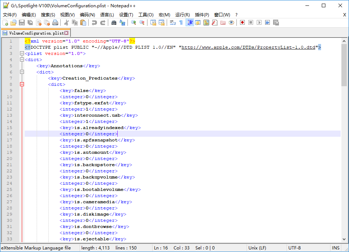Screen dimensions: 349x252
Task: Open the Function List panel icon
Action: (215, 23)
